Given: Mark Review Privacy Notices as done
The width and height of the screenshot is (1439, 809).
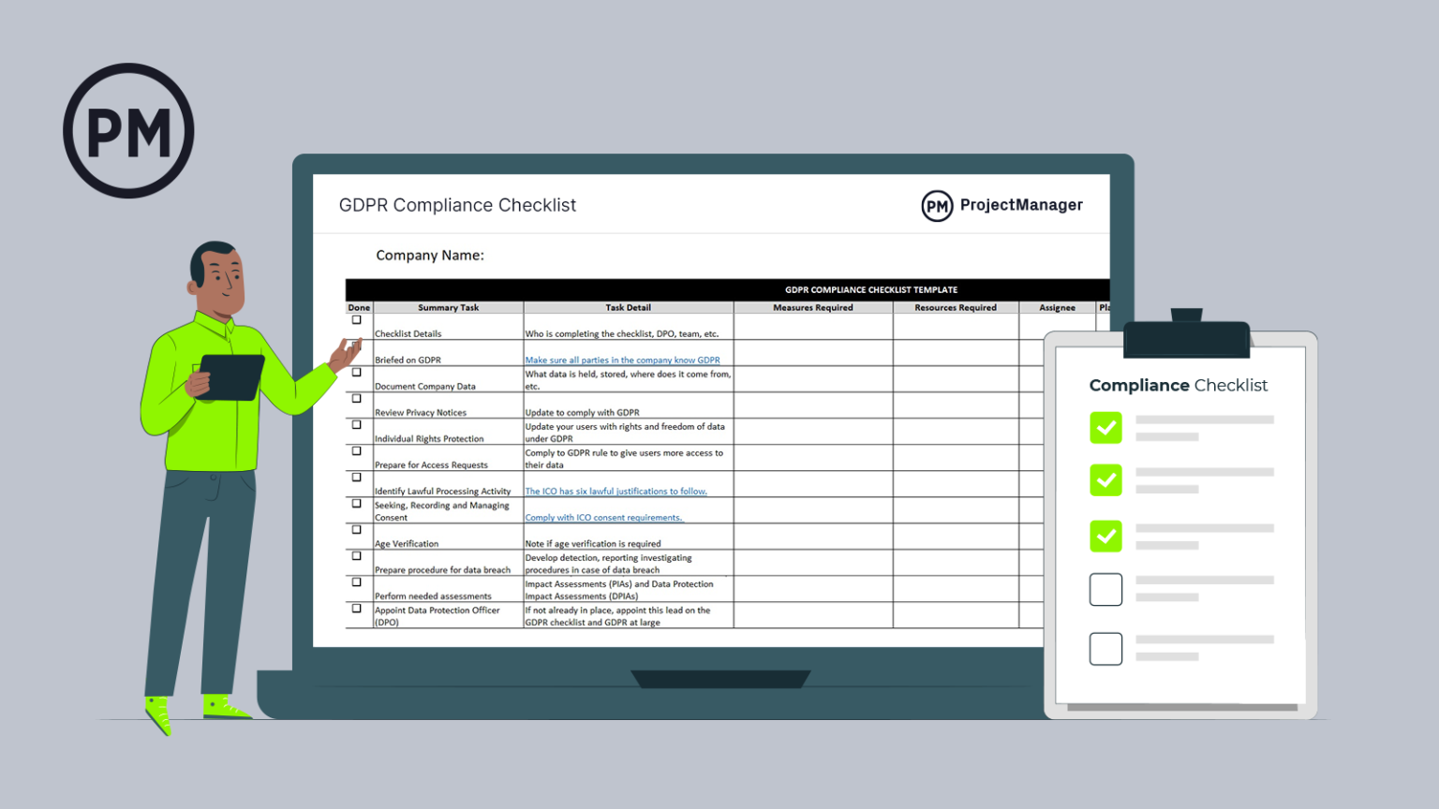Looking at the screenshot, I should (357, 398).
